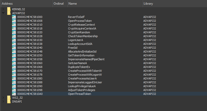Viewport: 207px width, 111px height.
Task: Click the import icon at address 0000024E4C581088
Action: [14, 82]
